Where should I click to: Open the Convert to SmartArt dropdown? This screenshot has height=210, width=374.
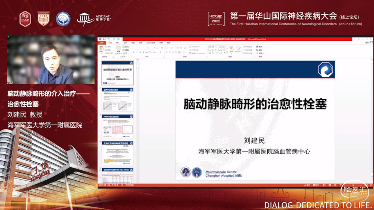197,53
